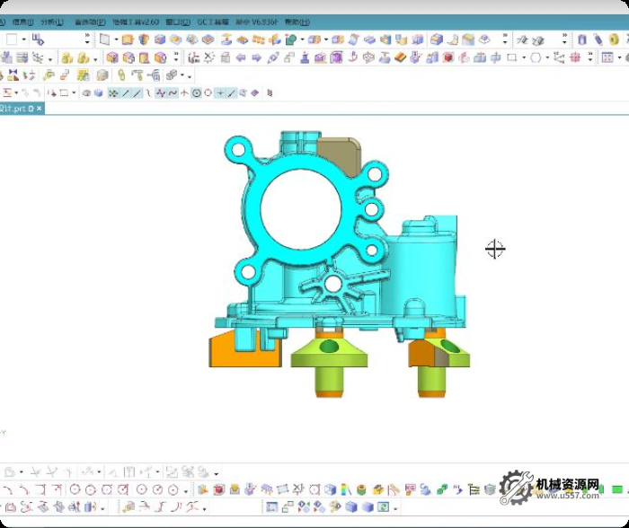This screenshot has width=629, height=528.
Task: Click the blue cylinder icon
Action: click(581, 40)
